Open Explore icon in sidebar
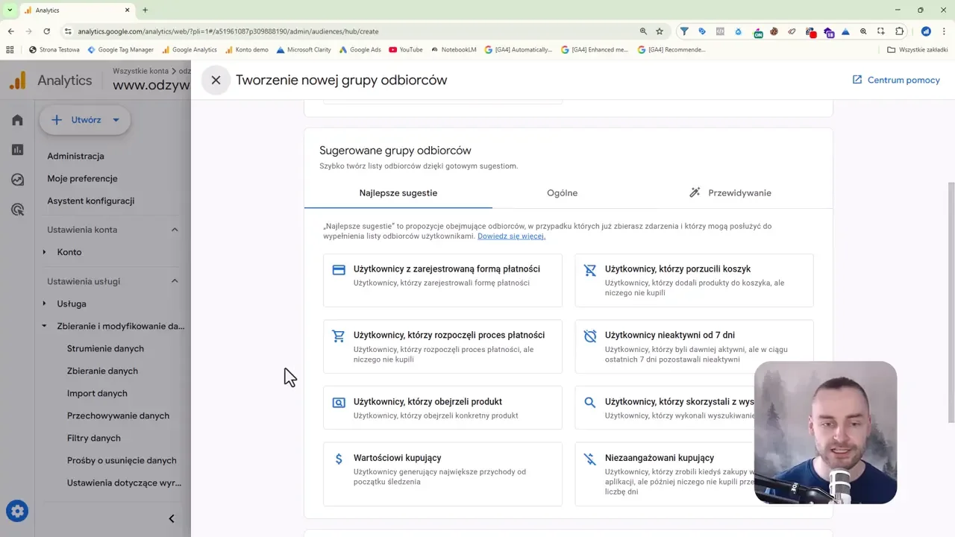955x537 pixels. pos(17,180)
